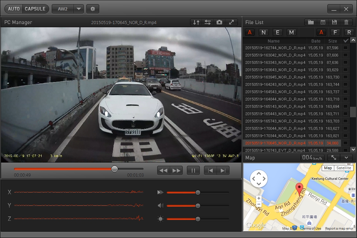Delete files with the trash icon
Viewport: 357px width, 238px height.
(346, 22)
